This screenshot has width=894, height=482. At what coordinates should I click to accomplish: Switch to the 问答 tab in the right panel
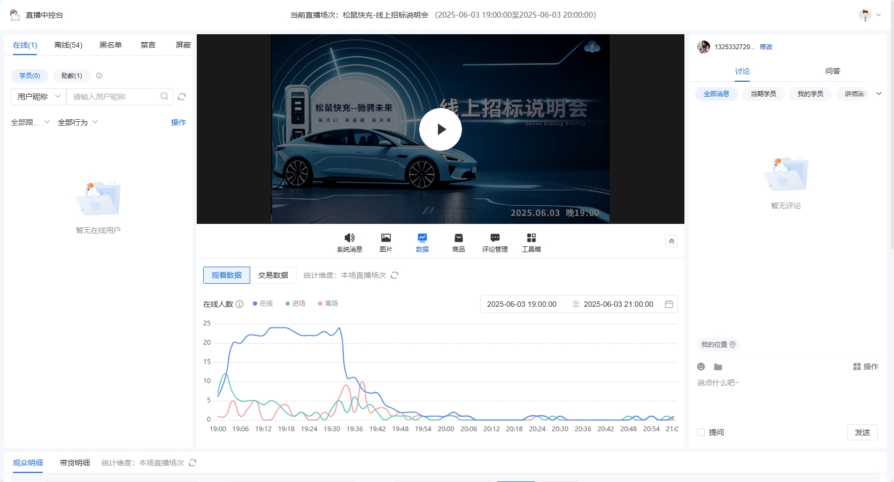834,71
